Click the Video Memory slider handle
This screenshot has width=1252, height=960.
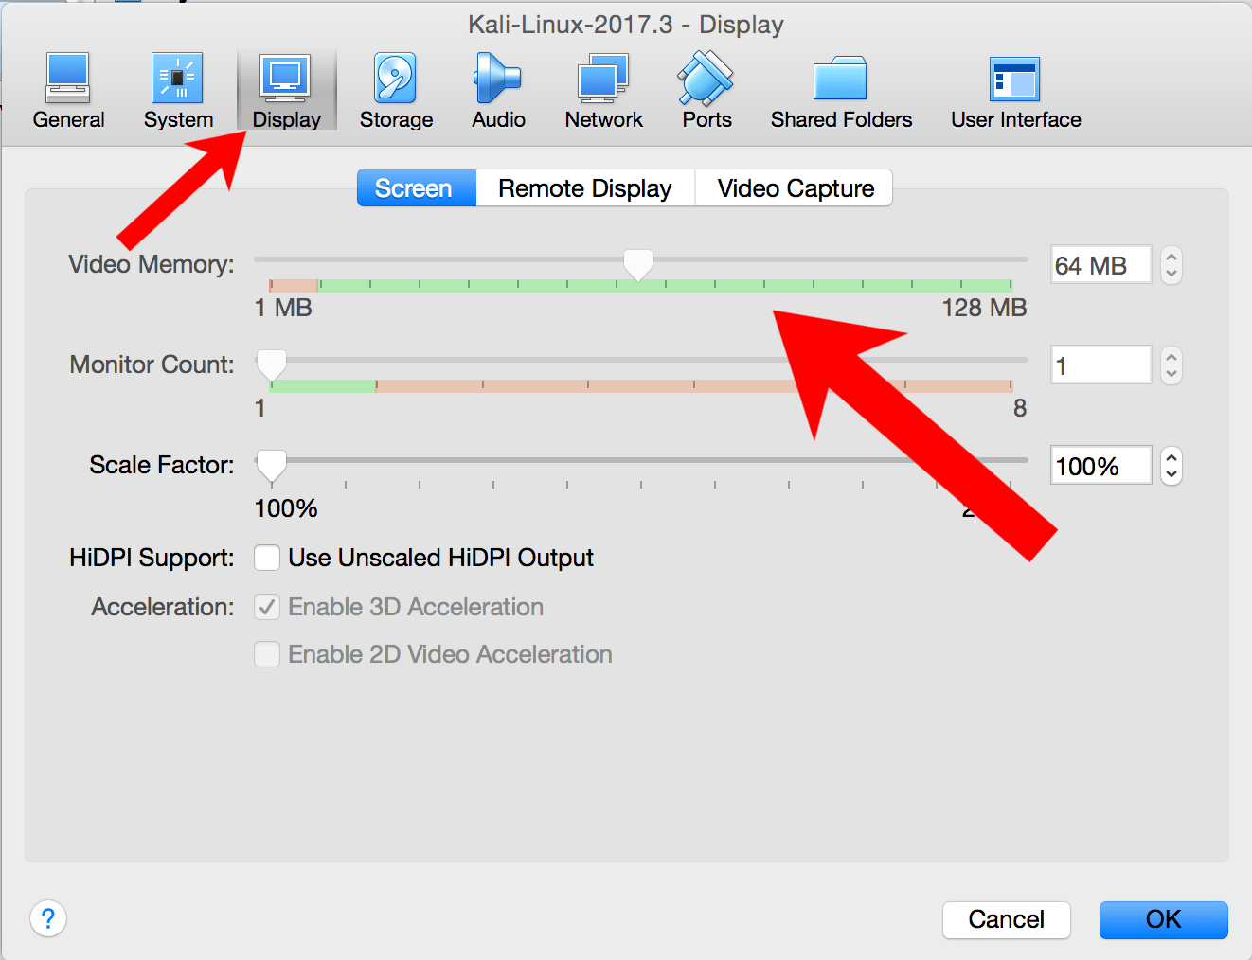point(638,265)
